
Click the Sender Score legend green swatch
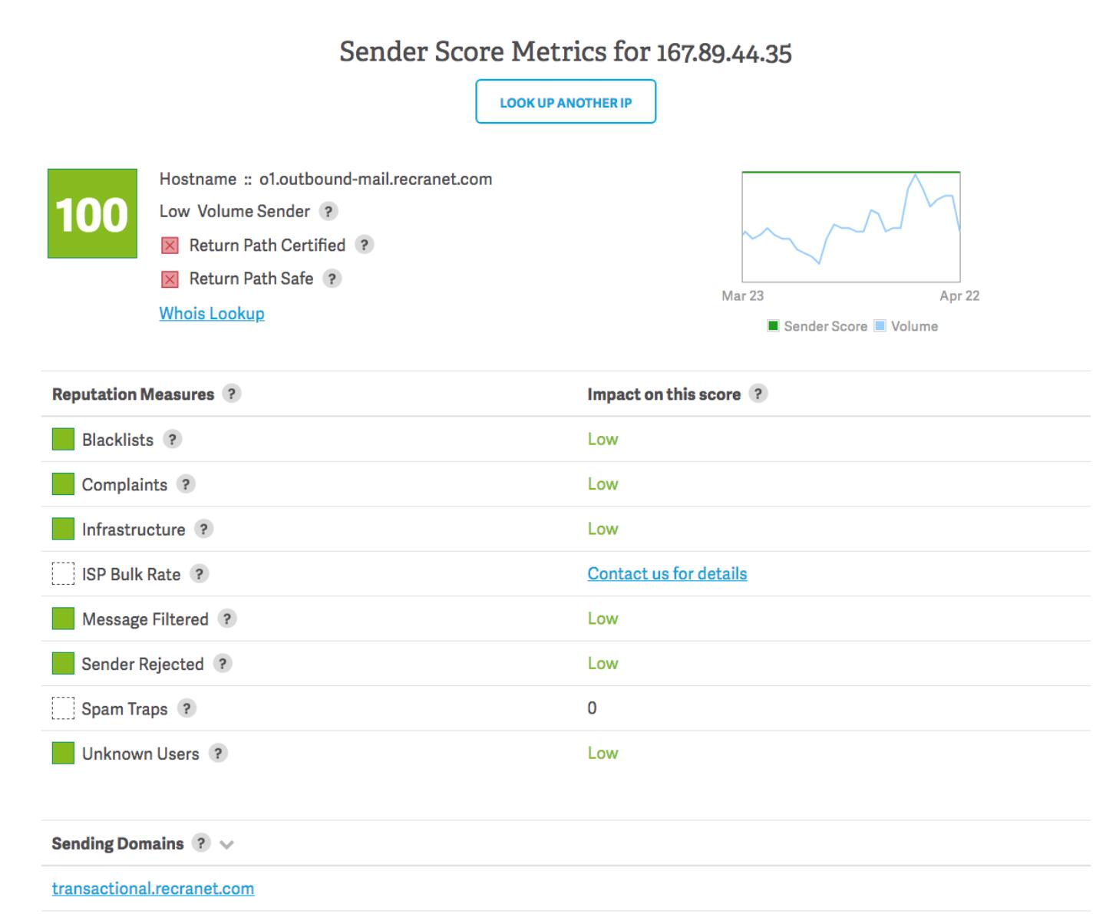[x=774, y=326]
